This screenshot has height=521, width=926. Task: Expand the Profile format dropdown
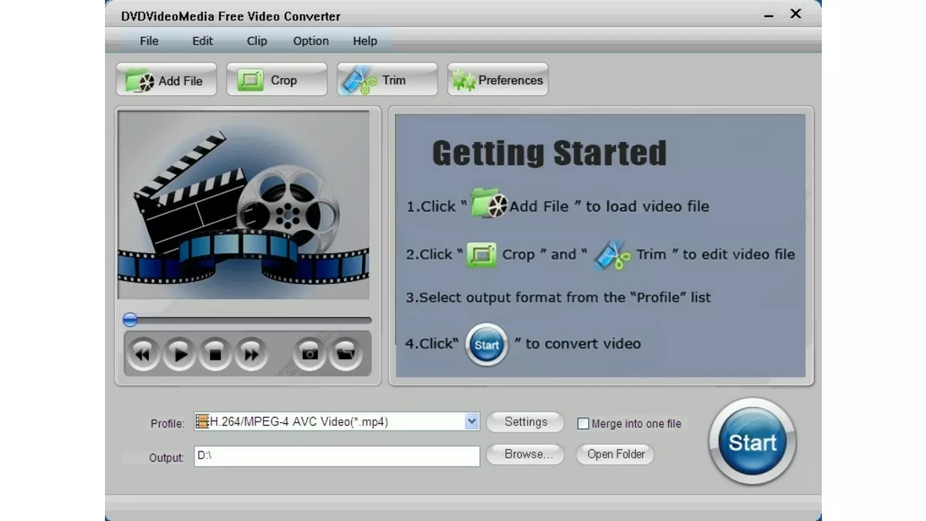[x=471, y=421]
